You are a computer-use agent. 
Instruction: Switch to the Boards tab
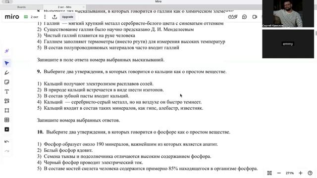21,7
